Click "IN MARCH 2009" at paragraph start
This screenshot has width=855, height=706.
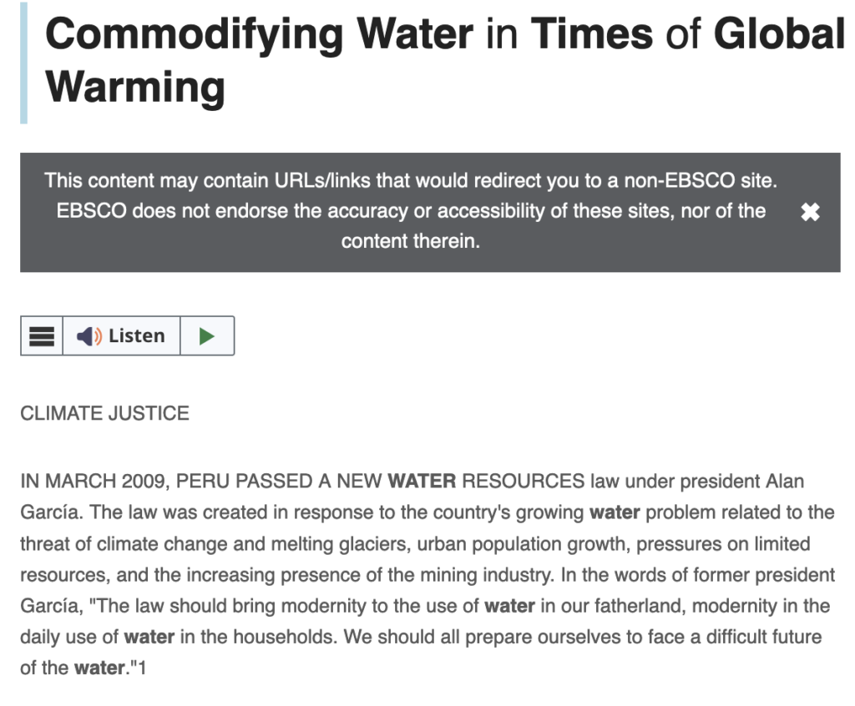pos(79,482)
